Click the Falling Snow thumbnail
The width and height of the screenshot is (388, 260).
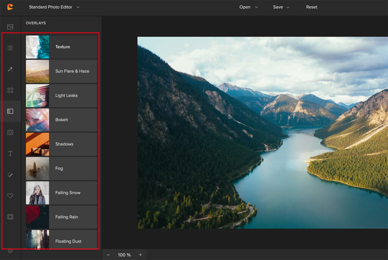pyautogui.click(x=38, y=193)
